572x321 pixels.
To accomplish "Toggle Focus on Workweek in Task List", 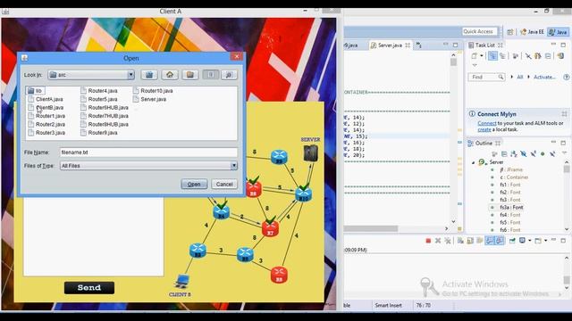I will tap(516, 56).
